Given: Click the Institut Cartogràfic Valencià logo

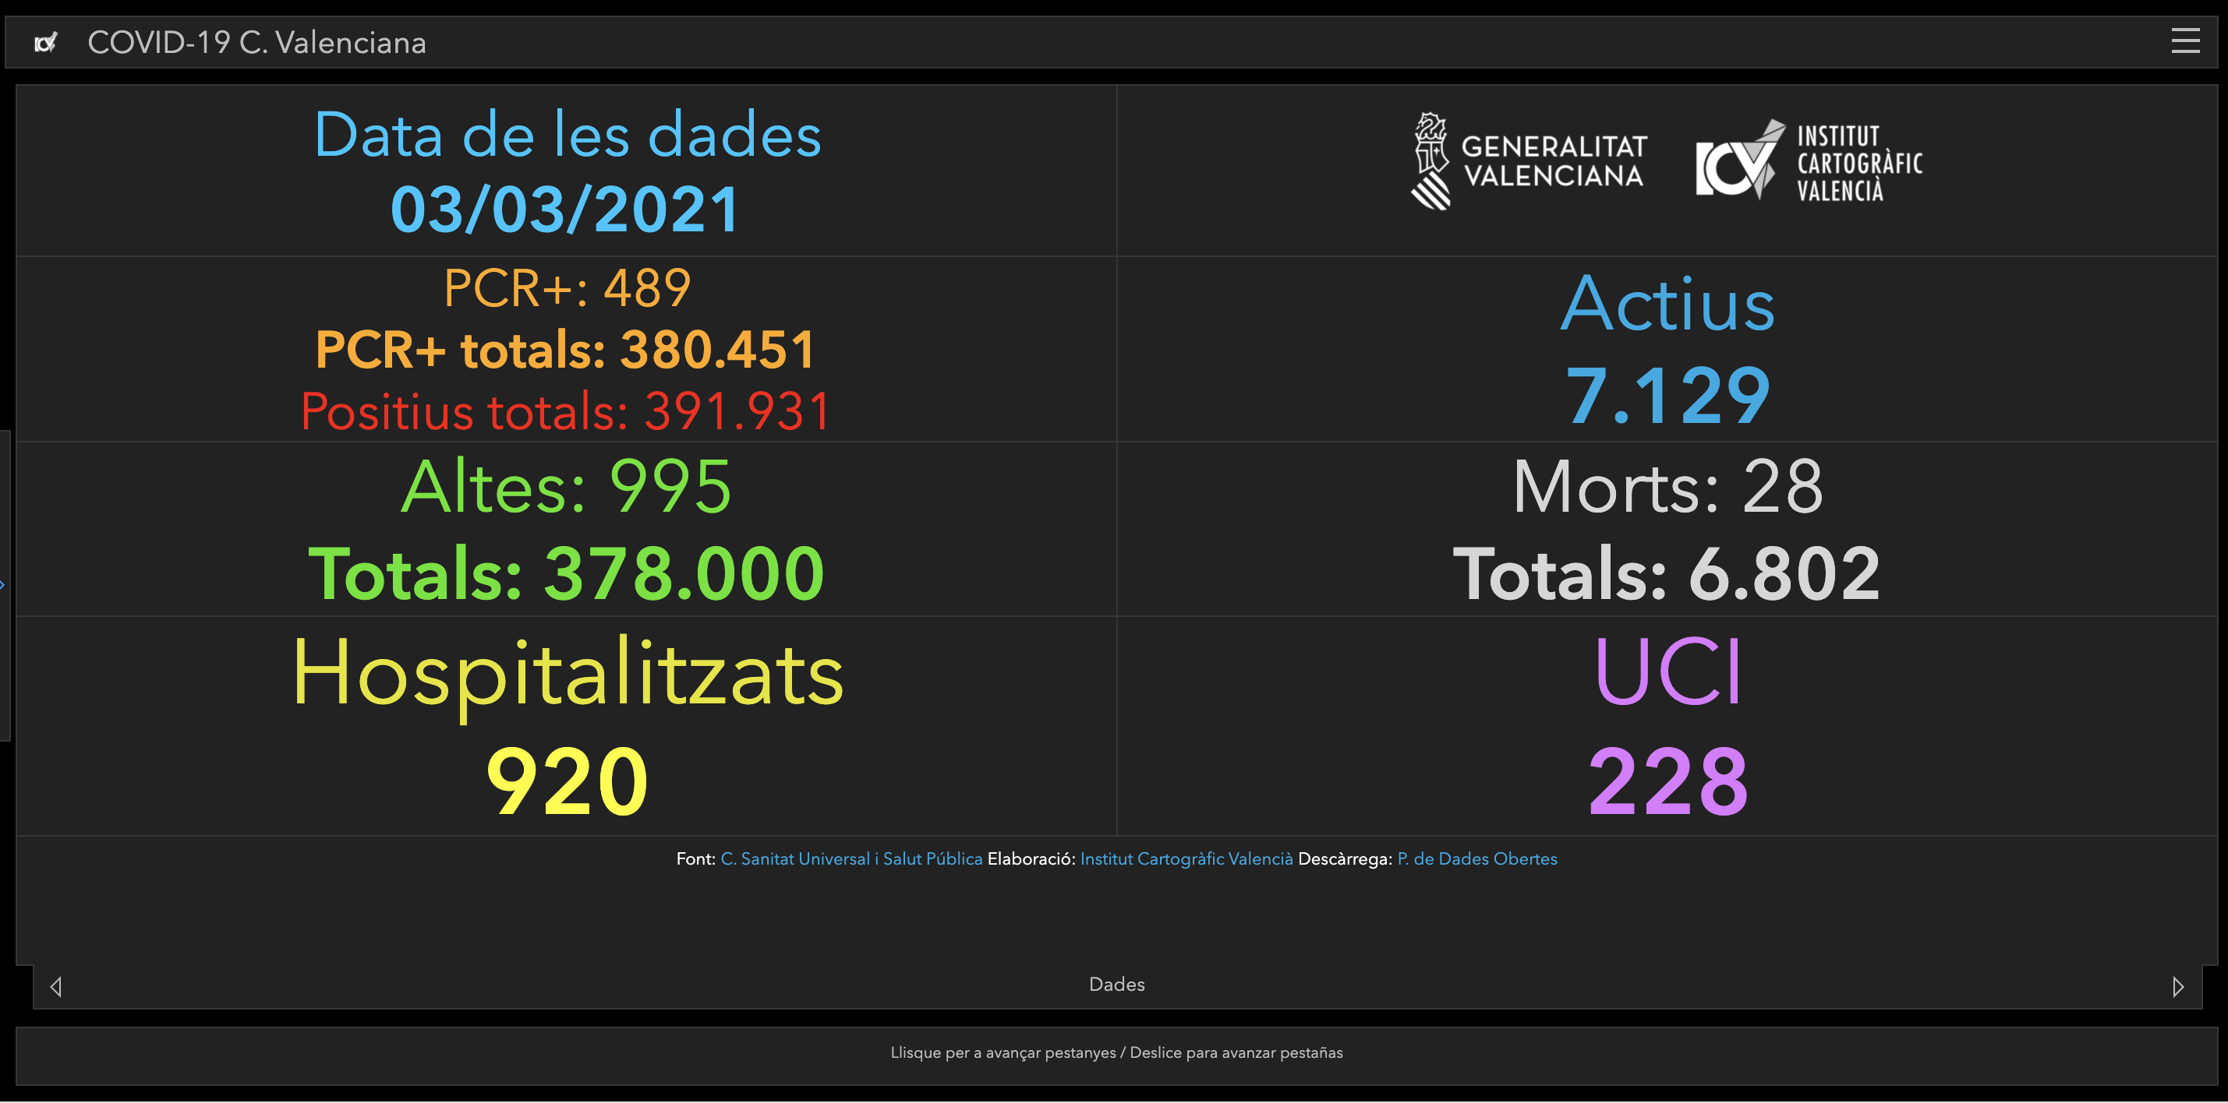Looking at the screenshot, I should [1809, 160].
